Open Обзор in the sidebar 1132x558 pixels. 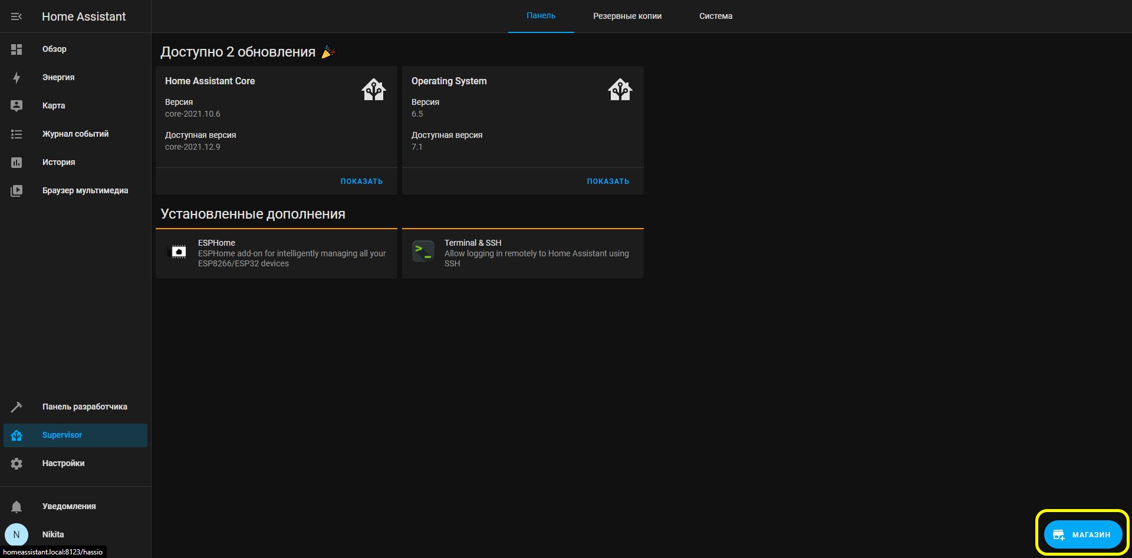click(75, 49)
